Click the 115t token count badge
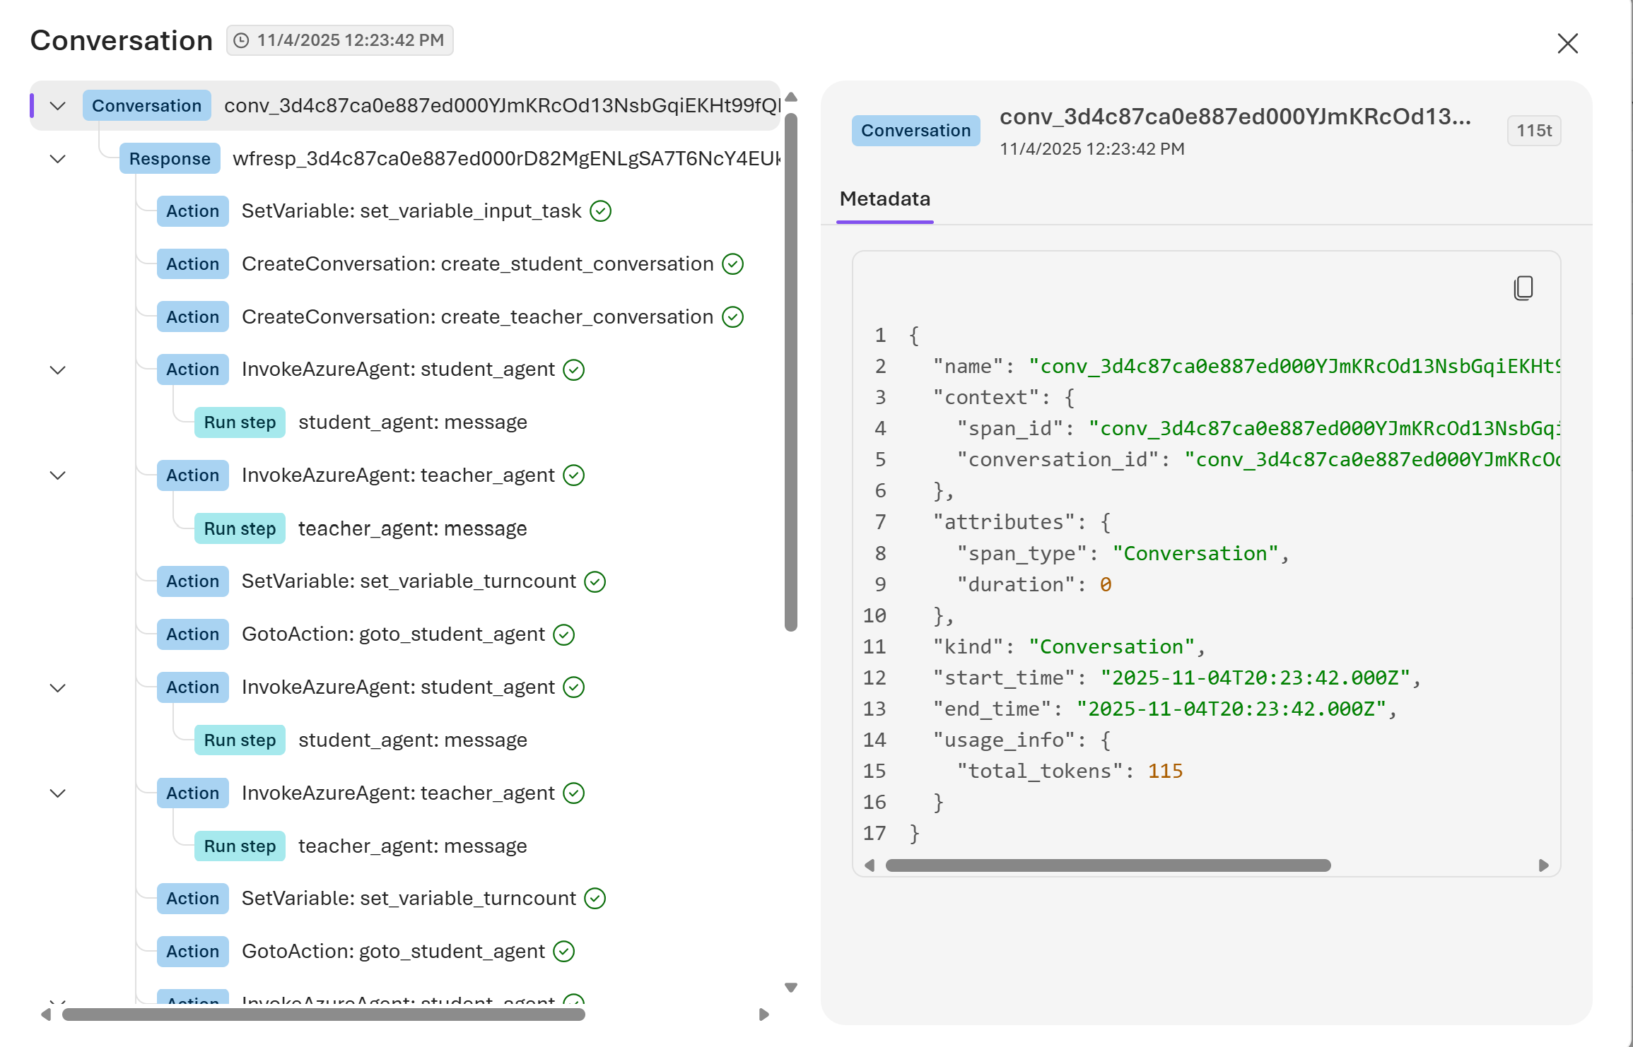This screenshot has width=1633, height=1047. point(1533,130)
